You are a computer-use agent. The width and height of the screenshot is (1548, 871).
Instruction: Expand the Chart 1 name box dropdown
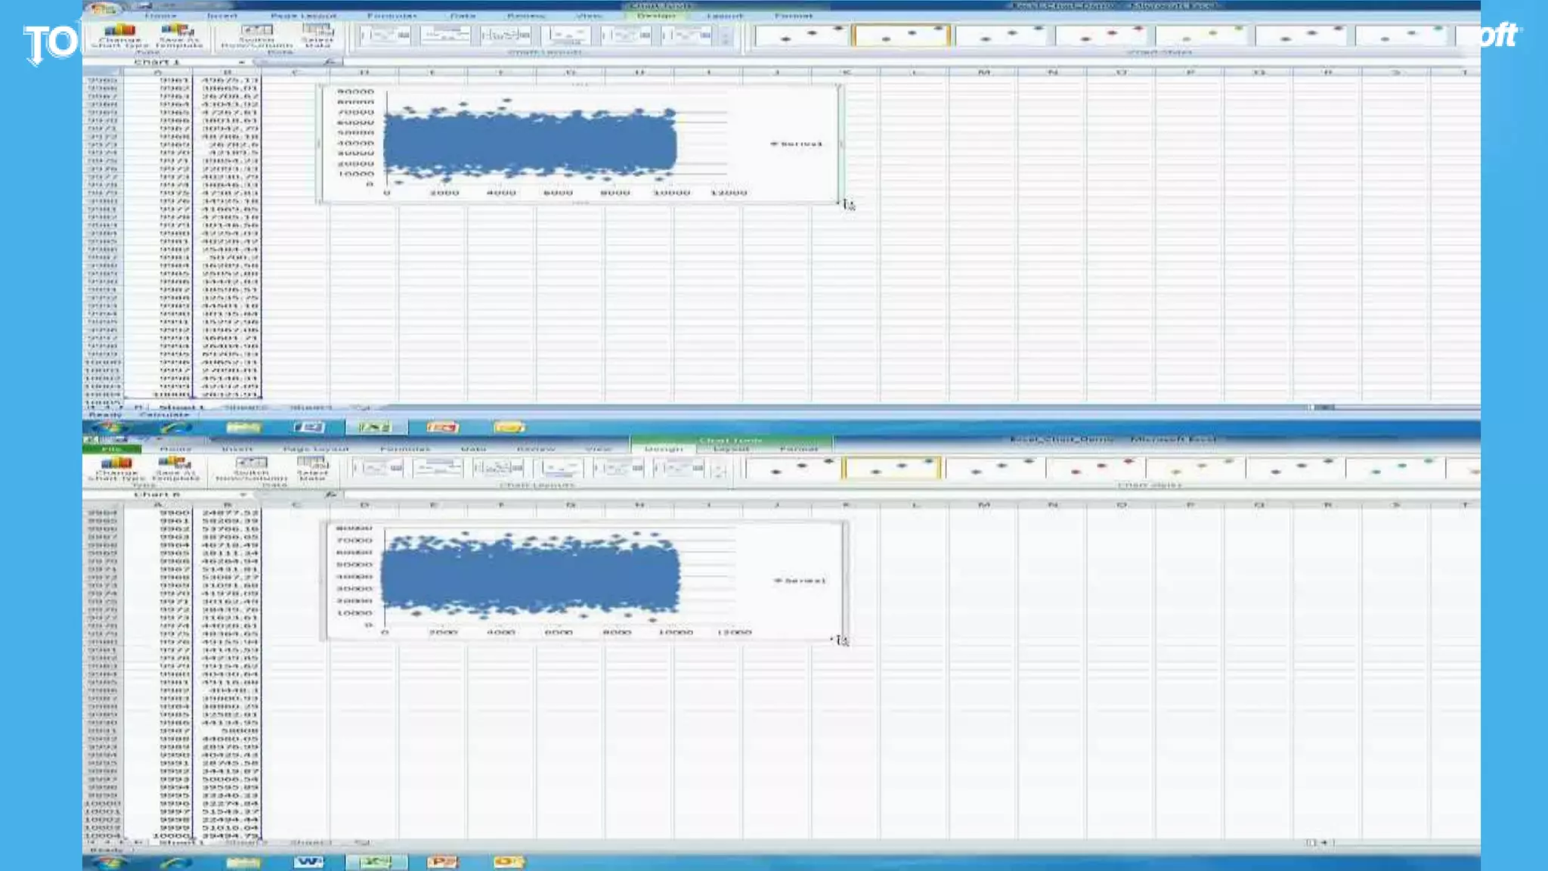pyautogui.click(x=242, y=62)
